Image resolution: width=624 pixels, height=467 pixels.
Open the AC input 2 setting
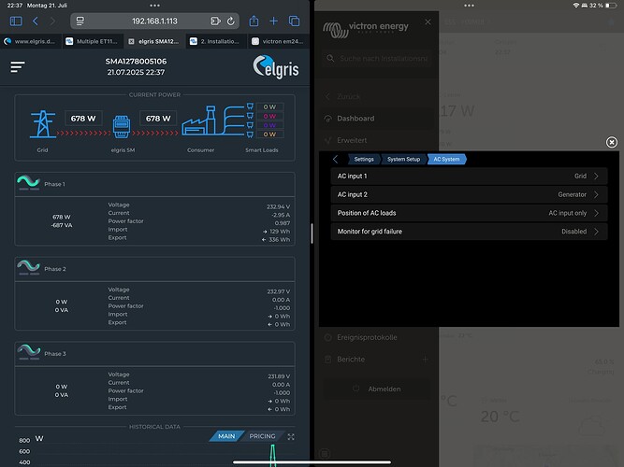click(x=469, y=195)
